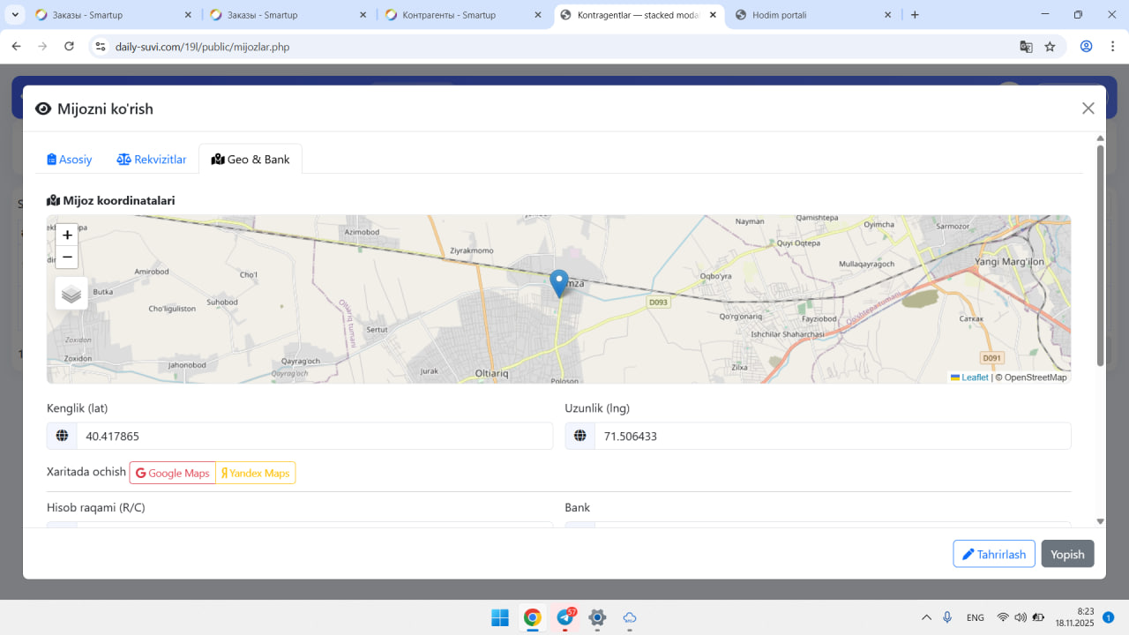Zoom in on the map
This screenshot has height=635, width=1129.
point(67,235)
